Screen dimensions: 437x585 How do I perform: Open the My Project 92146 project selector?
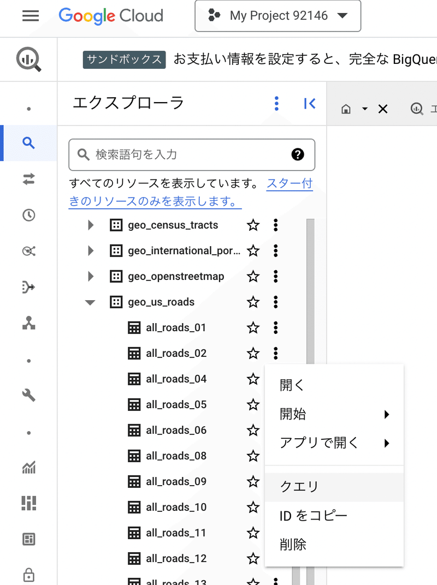pyautogui.click(x=277, y=16)
